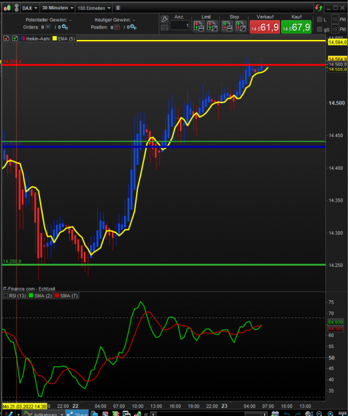Image resolution: width=348 pixels, height=416 pixels.
Task: Collapse toolbar with the « chevrons
Action: [145, 414]
